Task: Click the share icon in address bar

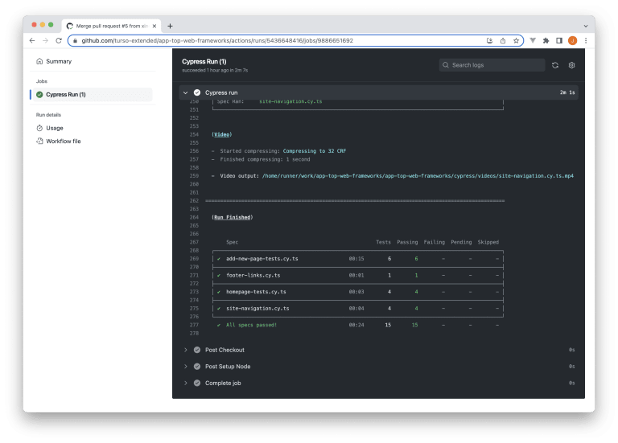Action: click(x=503, y=40)
